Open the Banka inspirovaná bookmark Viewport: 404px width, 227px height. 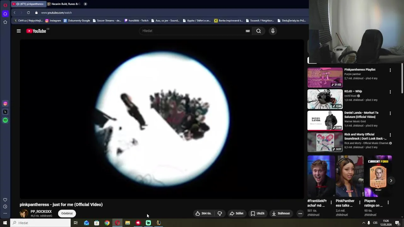click(229, 20)
